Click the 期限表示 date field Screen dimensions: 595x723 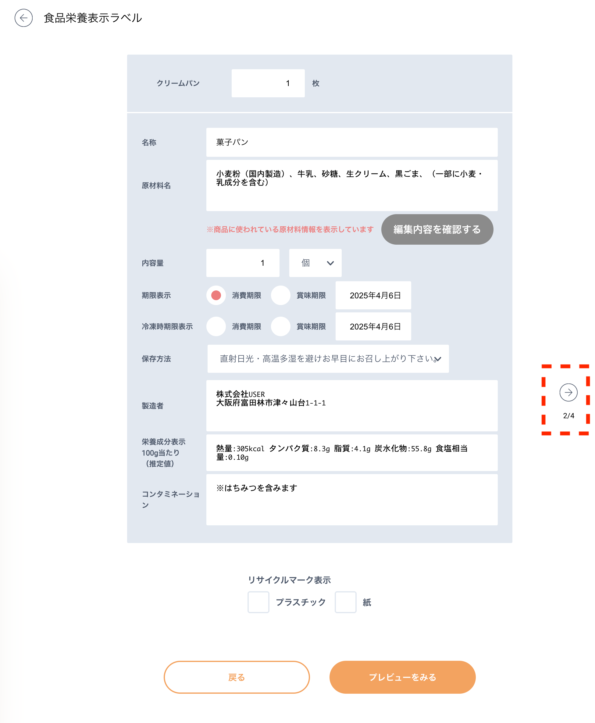(373, 295)
